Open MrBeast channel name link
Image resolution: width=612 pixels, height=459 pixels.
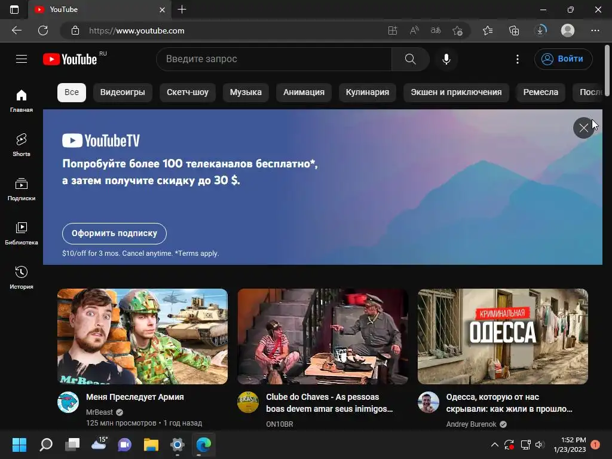point(99,412)
